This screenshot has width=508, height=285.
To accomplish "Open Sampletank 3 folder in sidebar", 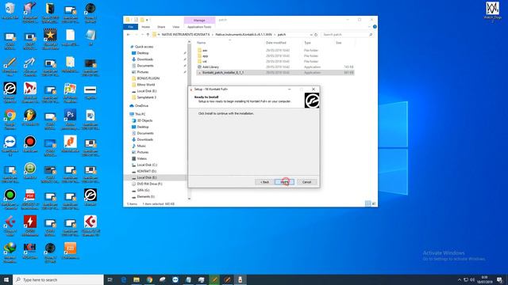I will [x=146, y=97].
